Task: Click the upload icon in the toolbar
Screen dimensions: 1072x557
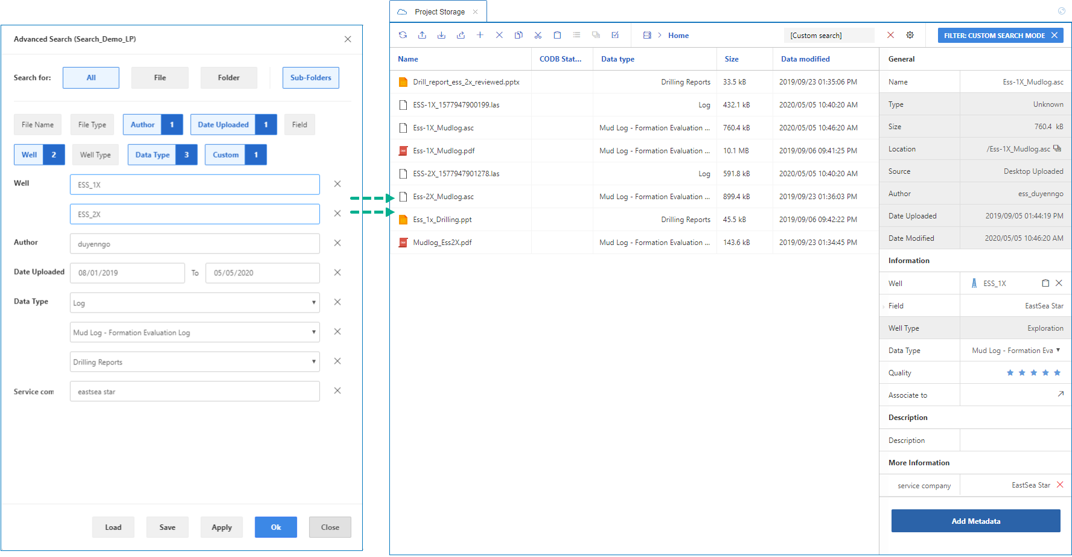Action: [x=422, y=35]
